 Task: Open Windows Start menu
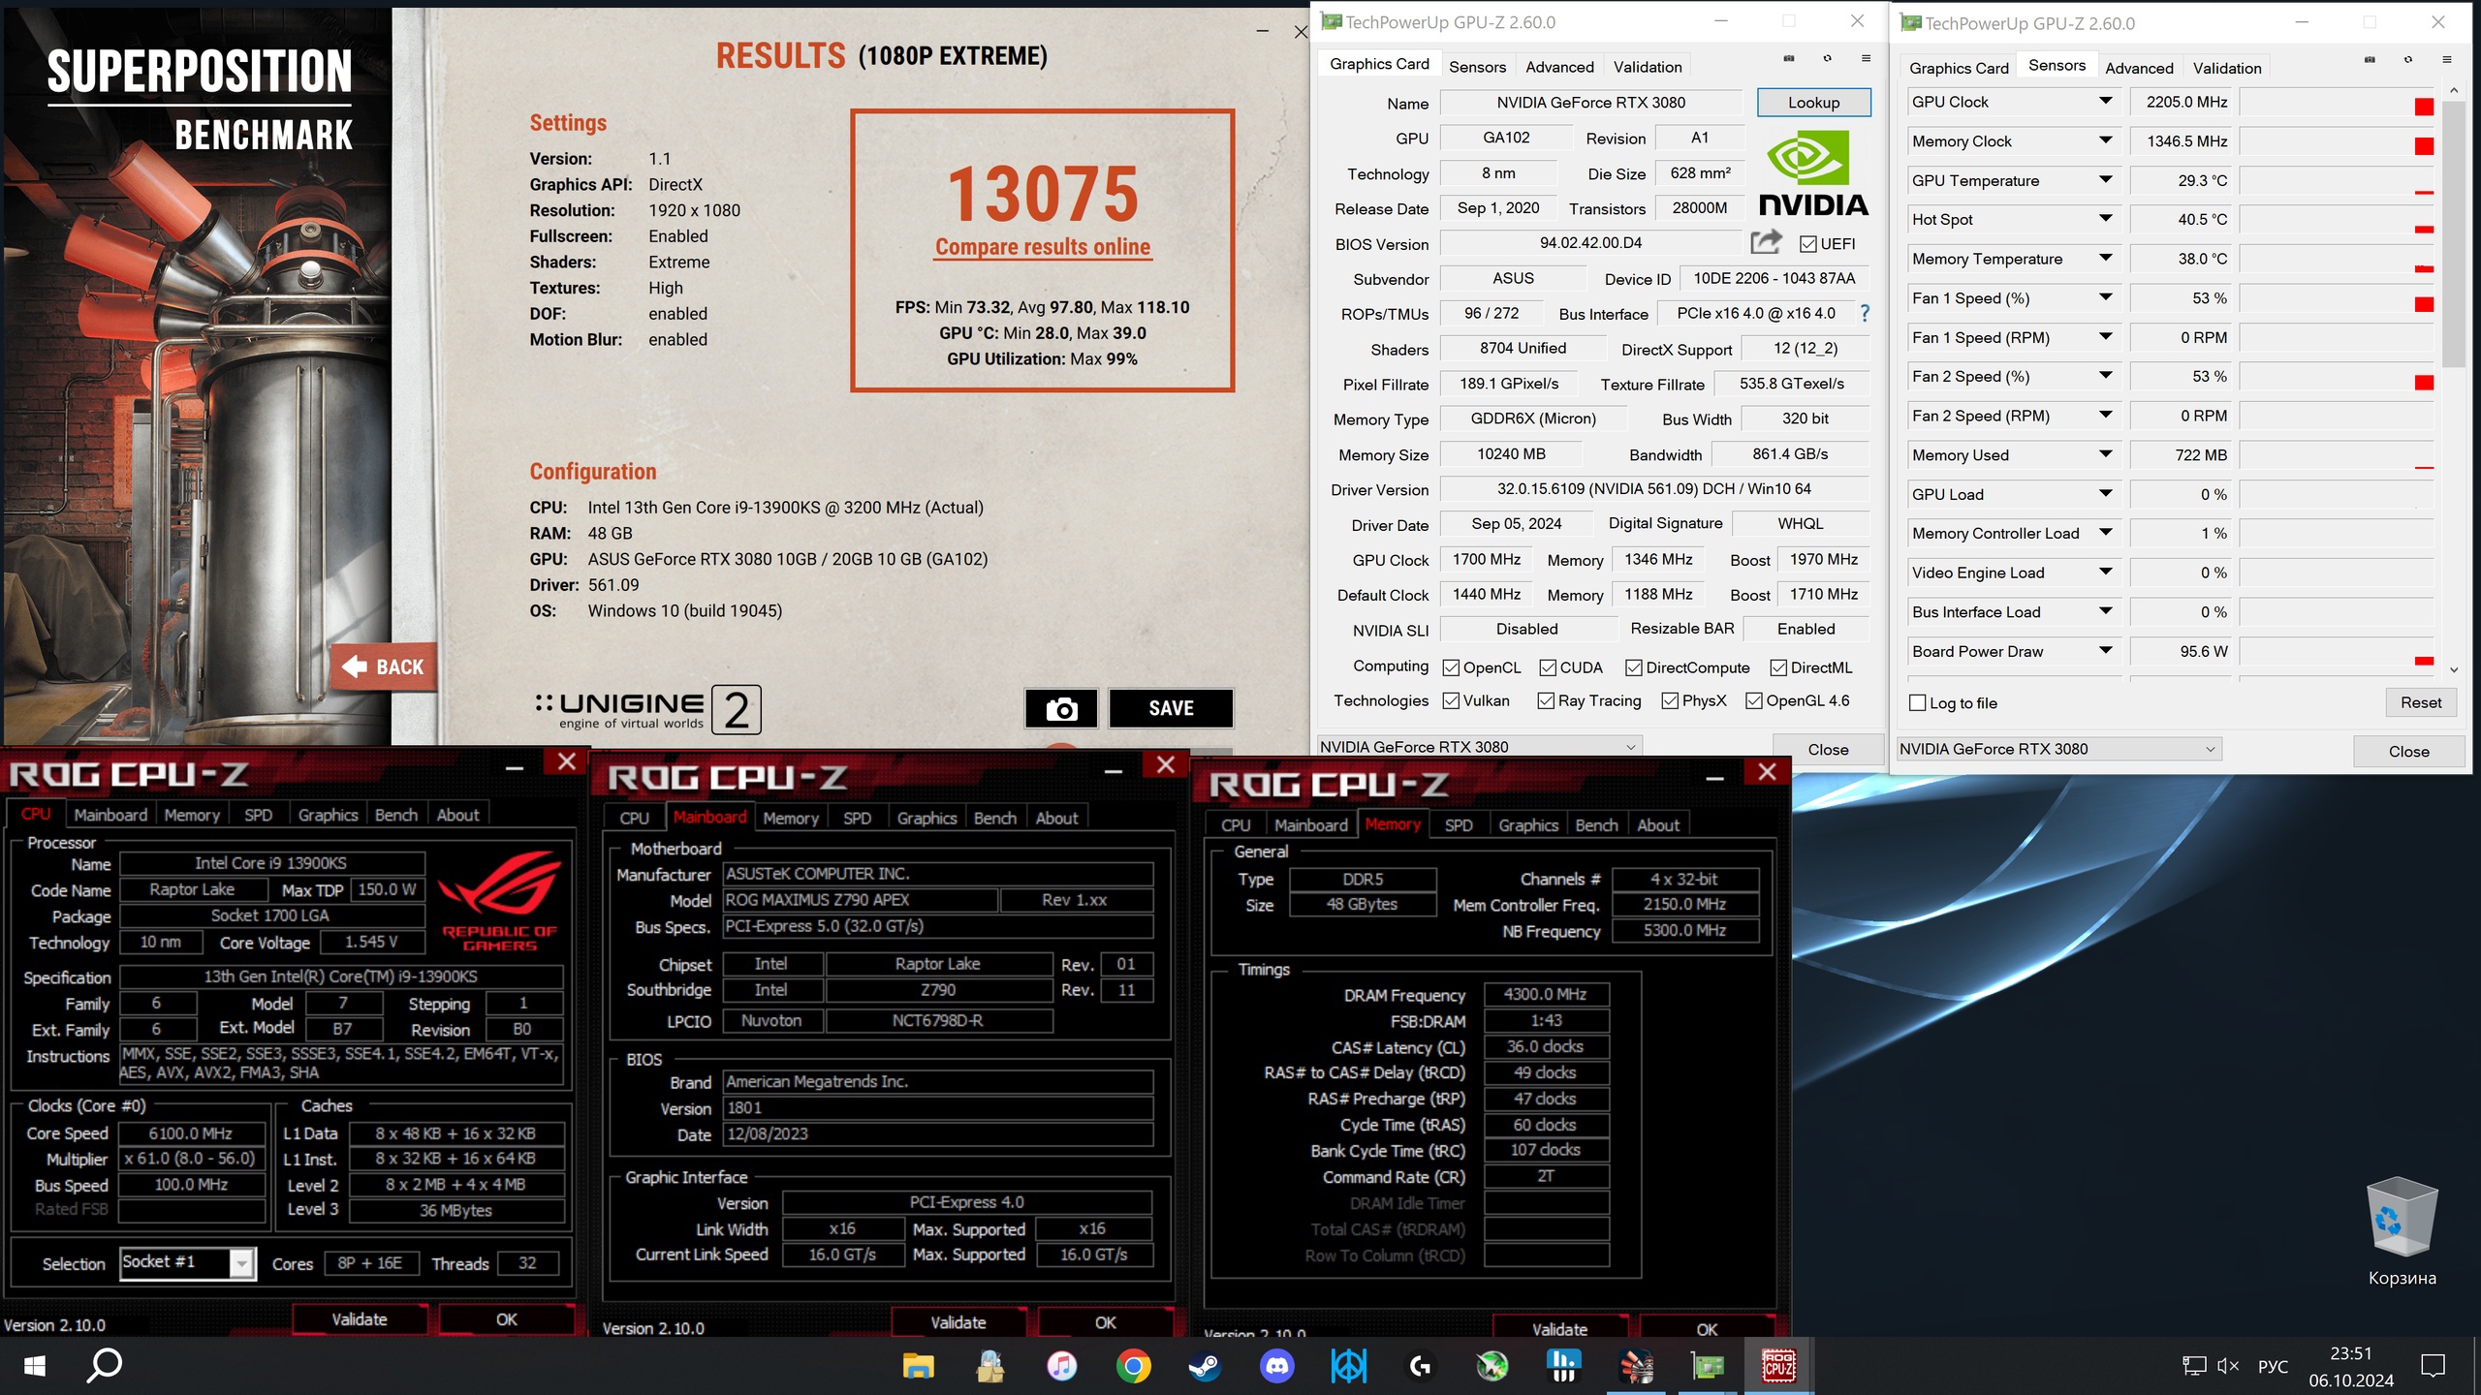[35, 1366]
